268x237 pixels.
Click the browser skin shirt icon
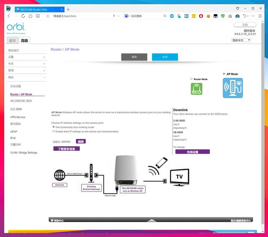pos(238,8)
